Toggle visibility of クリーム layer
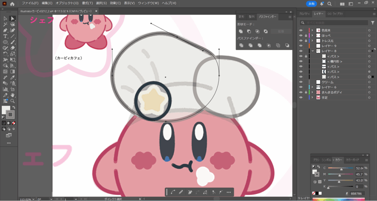377x201 pixels. [x=301, y=82]
